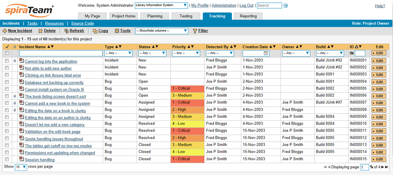
Task: Click the Incident Name filter text field
Action: [x=61, y=53]
